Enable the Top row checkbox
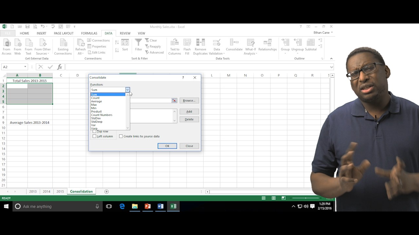 coord(95,132)
